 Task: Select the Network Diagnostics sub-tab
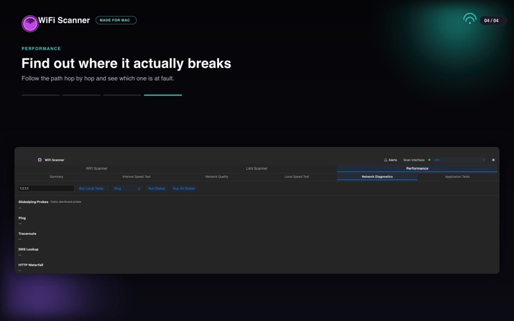377,177
